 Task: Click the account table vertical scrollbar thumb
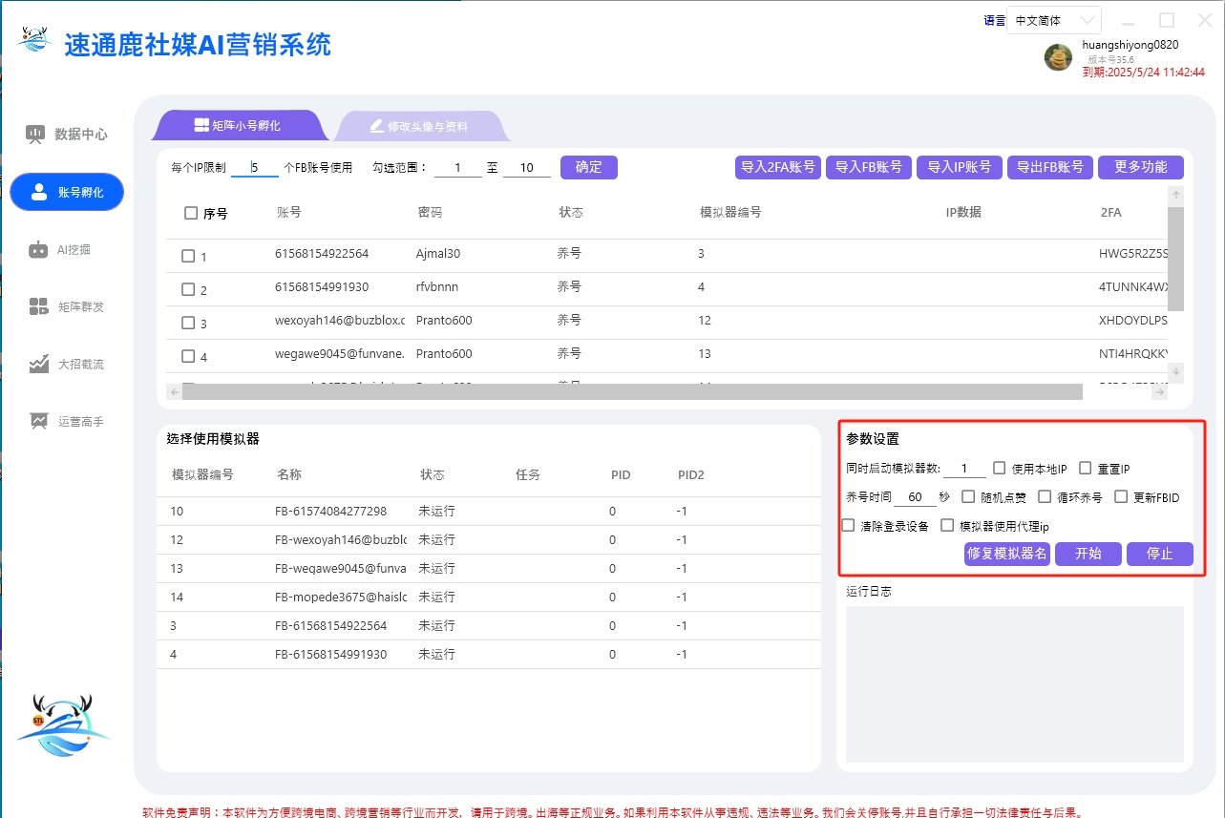click(x=1176, y=259)
